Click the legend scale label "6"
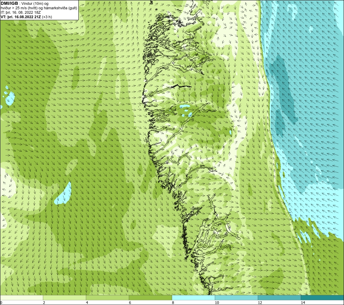The height and width of the screenshot is (305, 344). pos(130,303)
